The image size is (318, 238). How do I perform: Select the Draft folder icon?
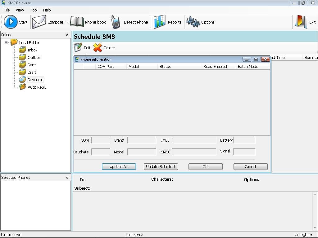pyautogui.click(x=22, y=72)
